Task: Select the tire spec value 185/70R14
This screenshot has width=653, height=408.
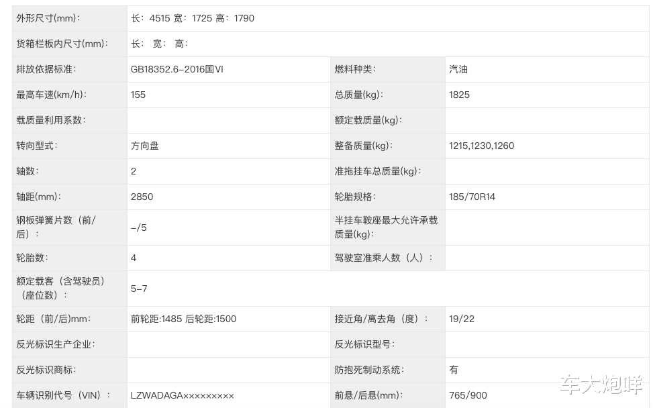Action: click(472, 197)
